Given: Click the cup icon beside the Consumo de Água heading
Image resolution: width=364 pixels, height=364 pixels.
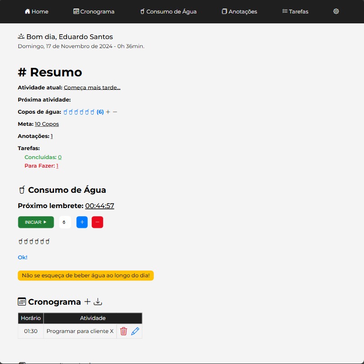Looking at the screenshot, I should pyautogui.click(x=22, y=190).
